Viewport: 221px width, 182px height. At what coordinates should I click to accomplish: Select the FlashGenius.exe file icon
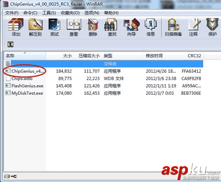pyautogui.click(x=8, y=86)
